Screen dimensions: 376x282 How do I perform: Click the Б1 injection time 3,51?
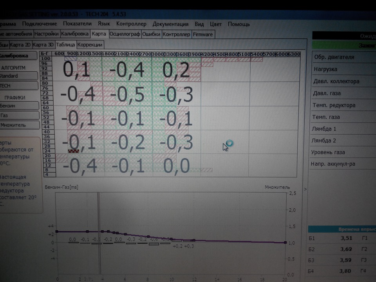click(346, 238)
